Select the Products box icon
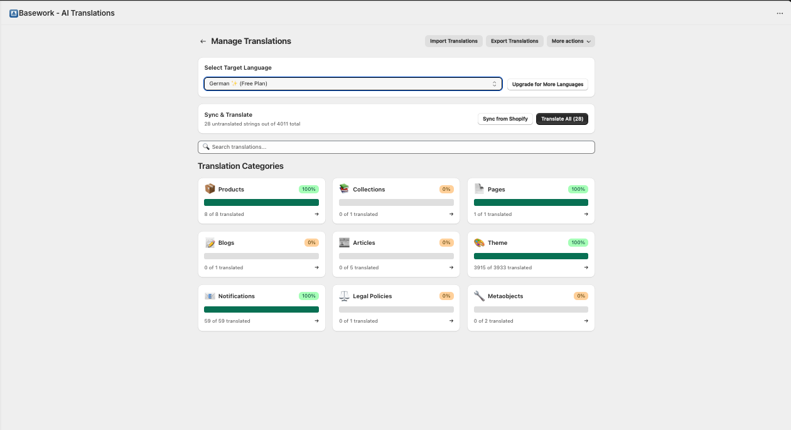Viewport: 791px width, 430px height. [x=210, y=188]
